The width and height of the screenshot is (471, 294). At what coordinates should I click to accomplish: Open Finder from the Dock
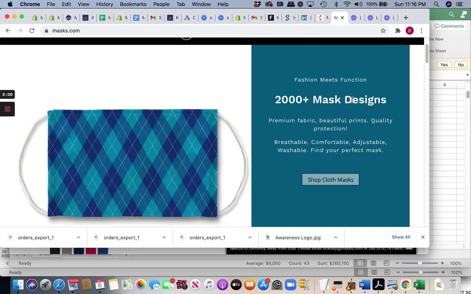point(18,284)
